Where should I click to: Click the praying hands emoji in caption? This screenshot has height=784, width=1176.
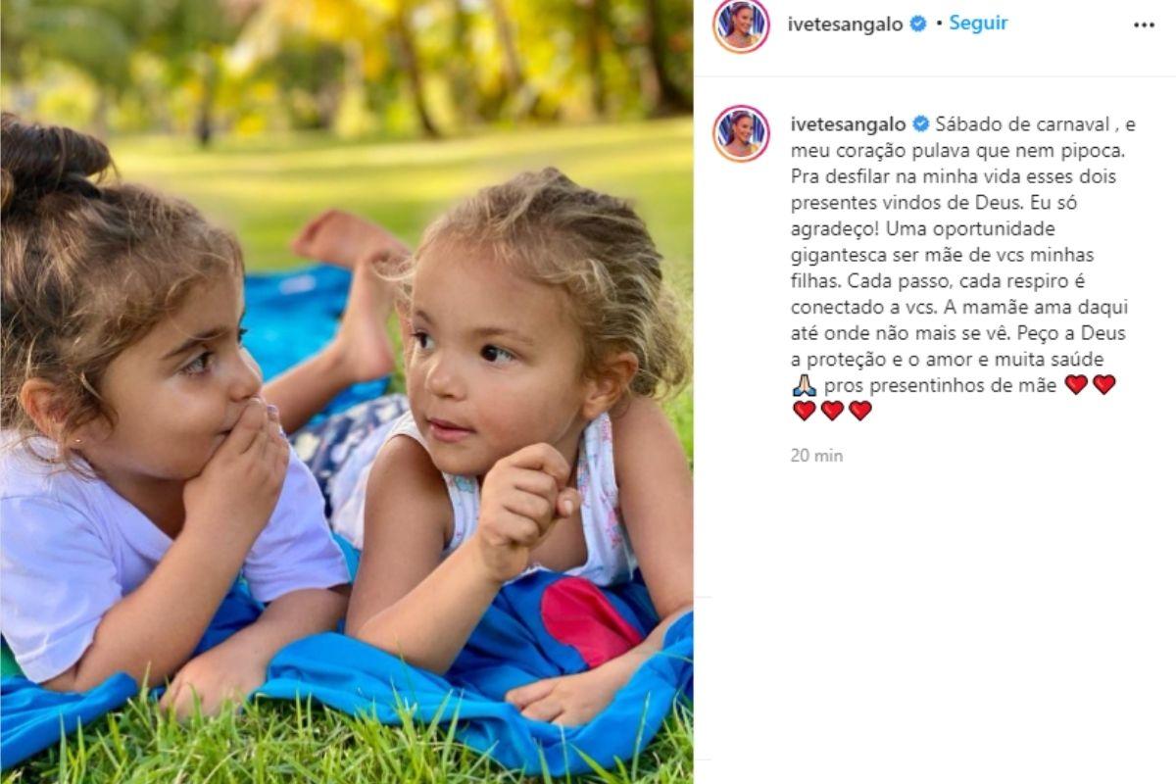pos(804,385)
